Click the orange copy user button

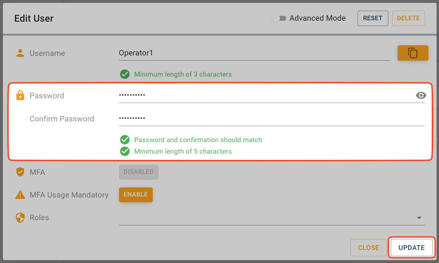click(412, 53)
